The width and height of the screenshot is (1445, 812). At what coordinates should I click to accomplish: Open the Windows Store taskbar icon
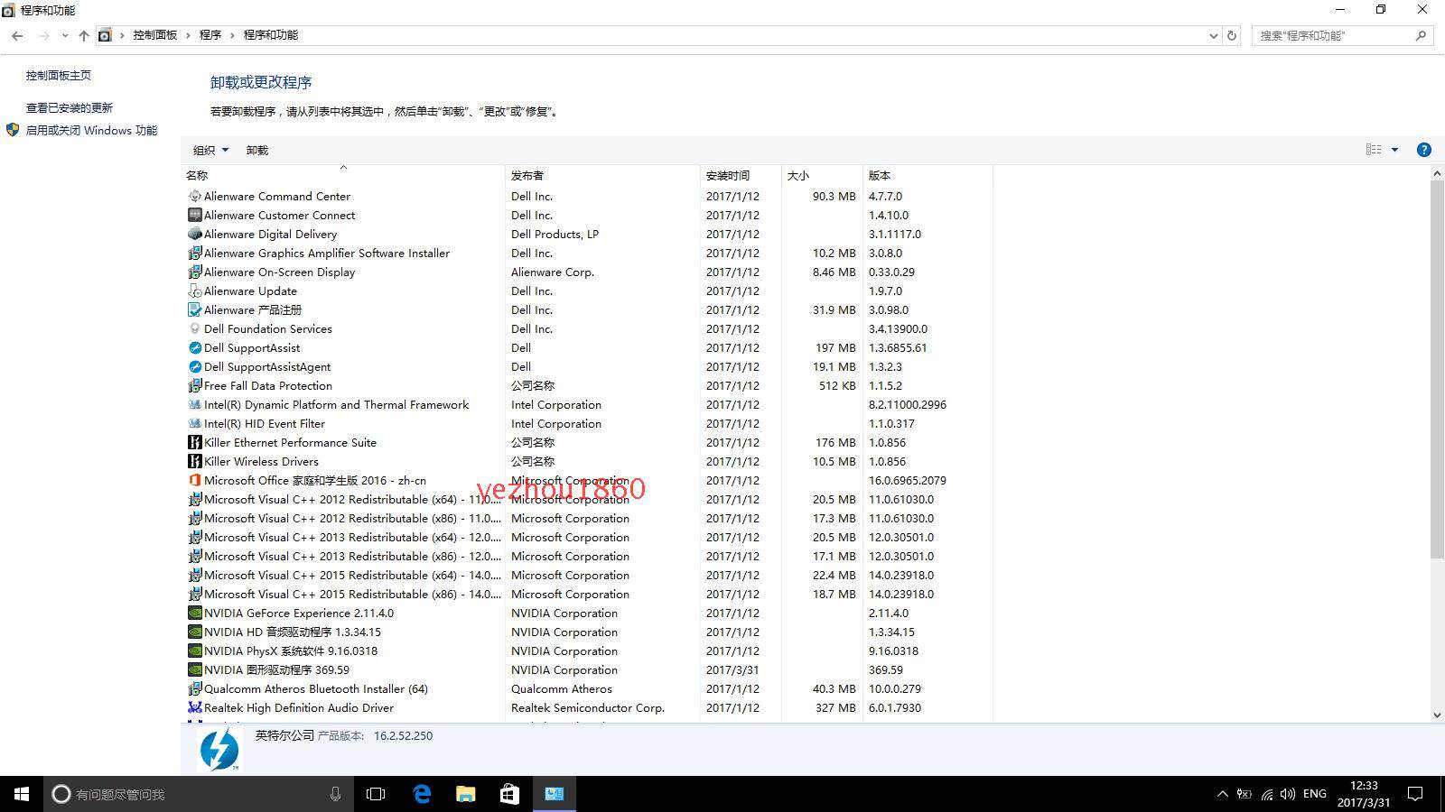coord(510,794)
